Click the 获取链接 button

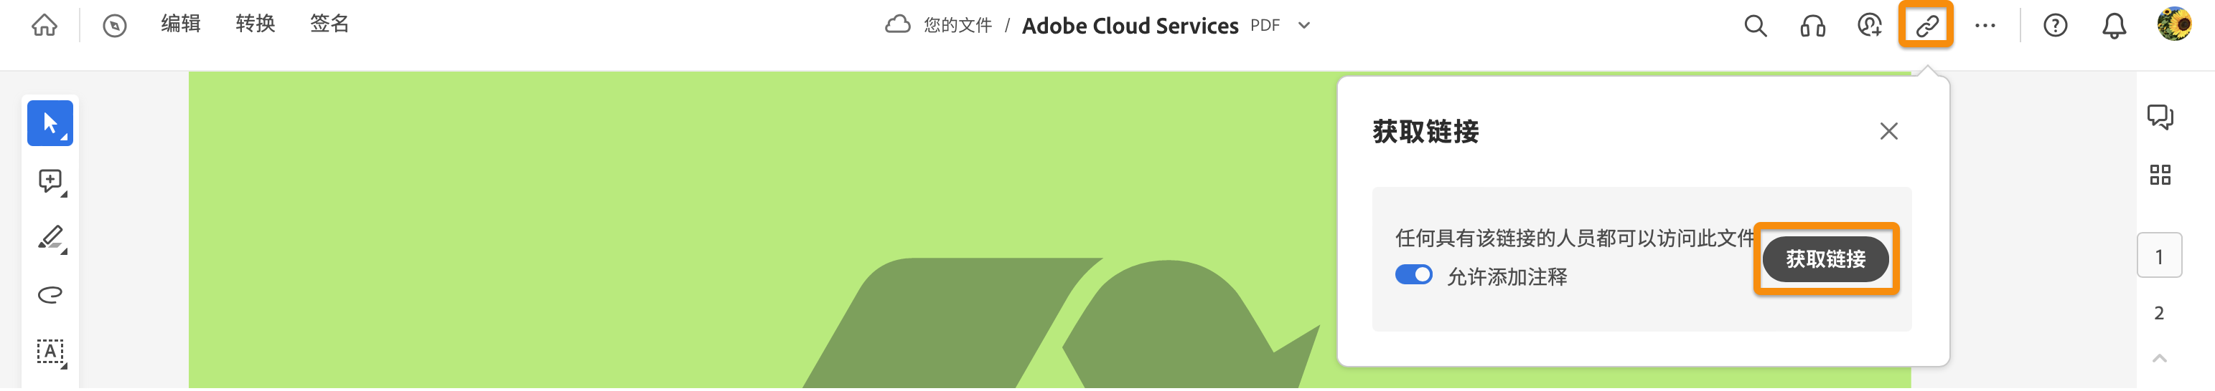pos(1825,259)
